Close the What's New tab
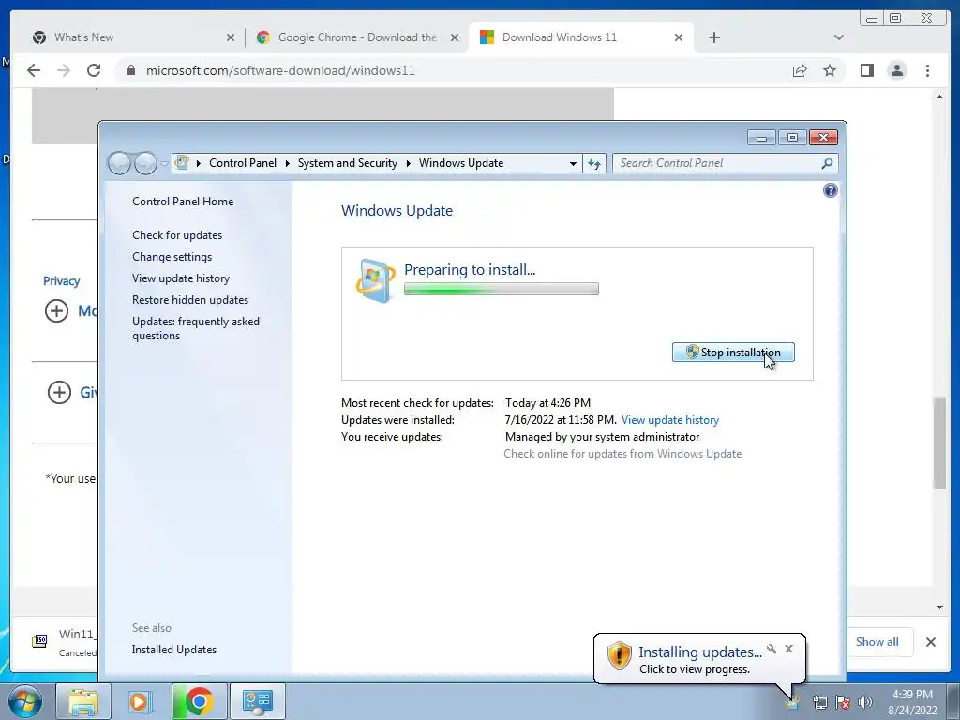This screenshot has height=720, width=960. [x=231, y=37]
